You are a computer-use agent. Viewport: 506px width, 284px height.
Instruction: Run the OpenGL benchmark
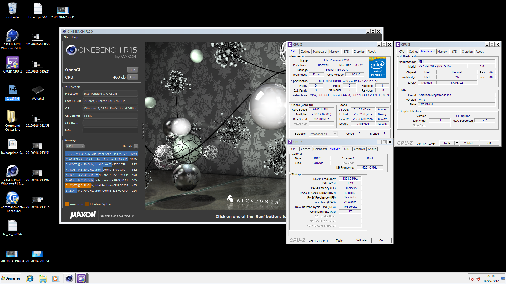132,70
